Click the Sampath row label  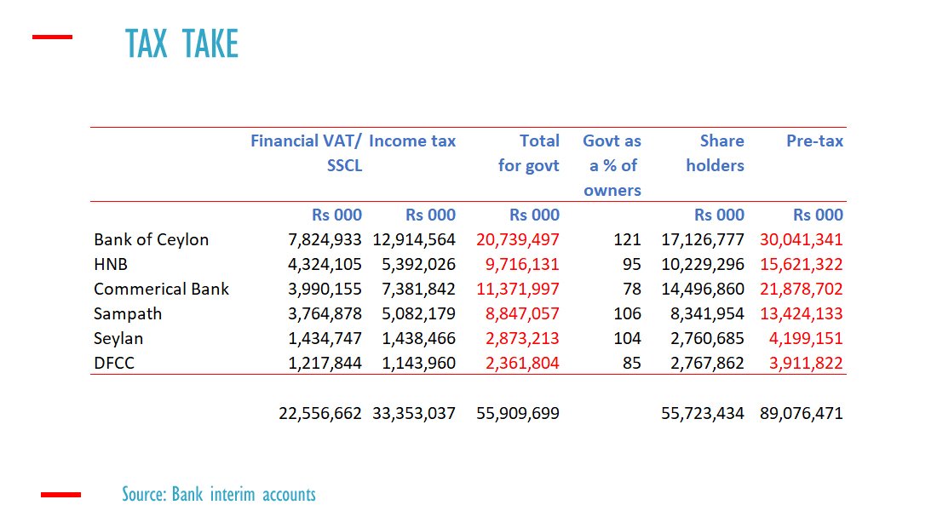pyautogui.click(x=128, y=313)
